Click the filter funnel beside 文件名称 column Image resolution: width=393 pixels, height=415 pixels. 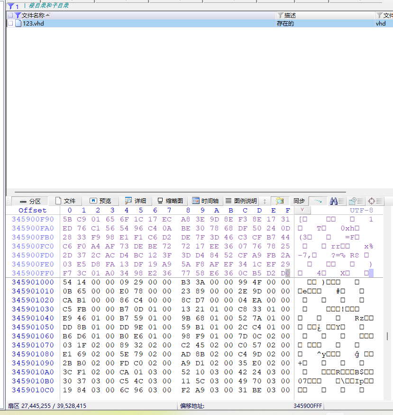18,16
